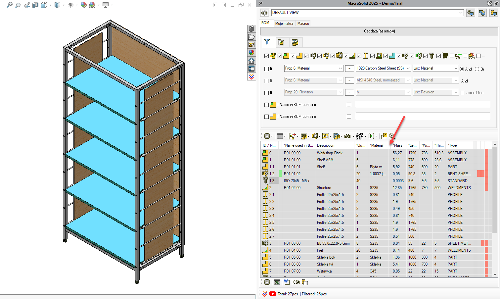Viewport: 500px width, 299px height.
Task: Click the QR code generator icon
Action: 359,136
